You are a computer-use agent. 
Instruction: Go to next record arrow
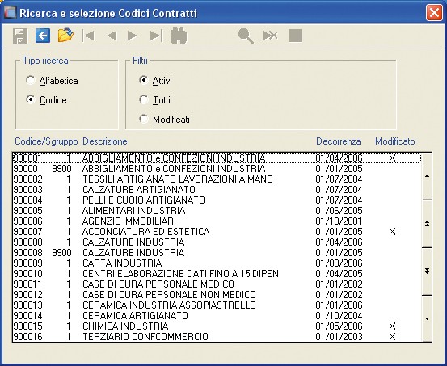coord(132,36)
